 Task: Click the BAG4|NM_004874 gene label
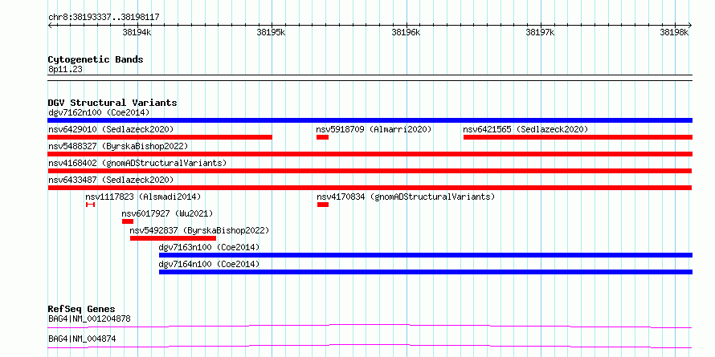(82, 339)
